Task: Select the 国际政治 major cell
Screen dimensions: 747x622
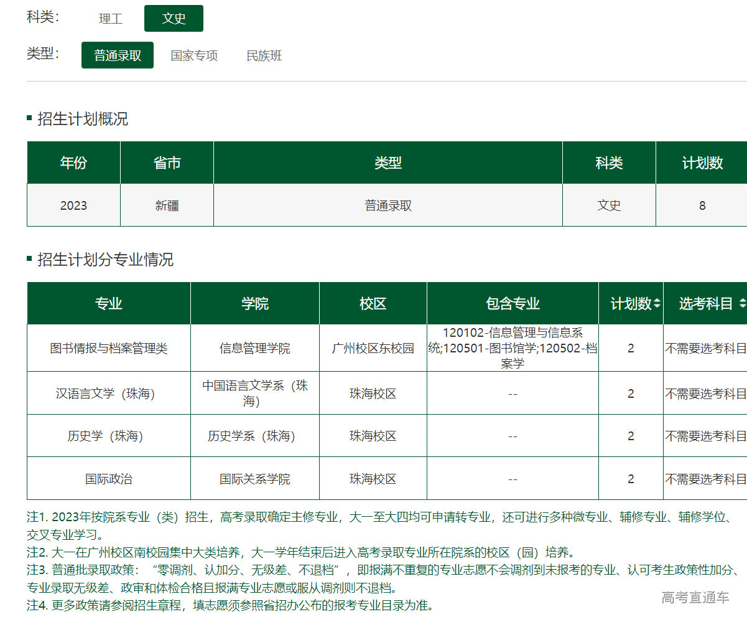Action: (109, 479)
